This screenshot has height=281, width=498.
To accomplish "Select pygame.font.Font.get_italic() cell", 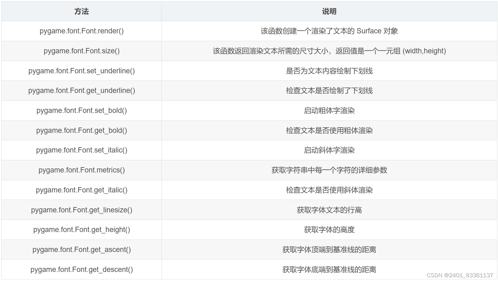I will (x=82, y=190).
